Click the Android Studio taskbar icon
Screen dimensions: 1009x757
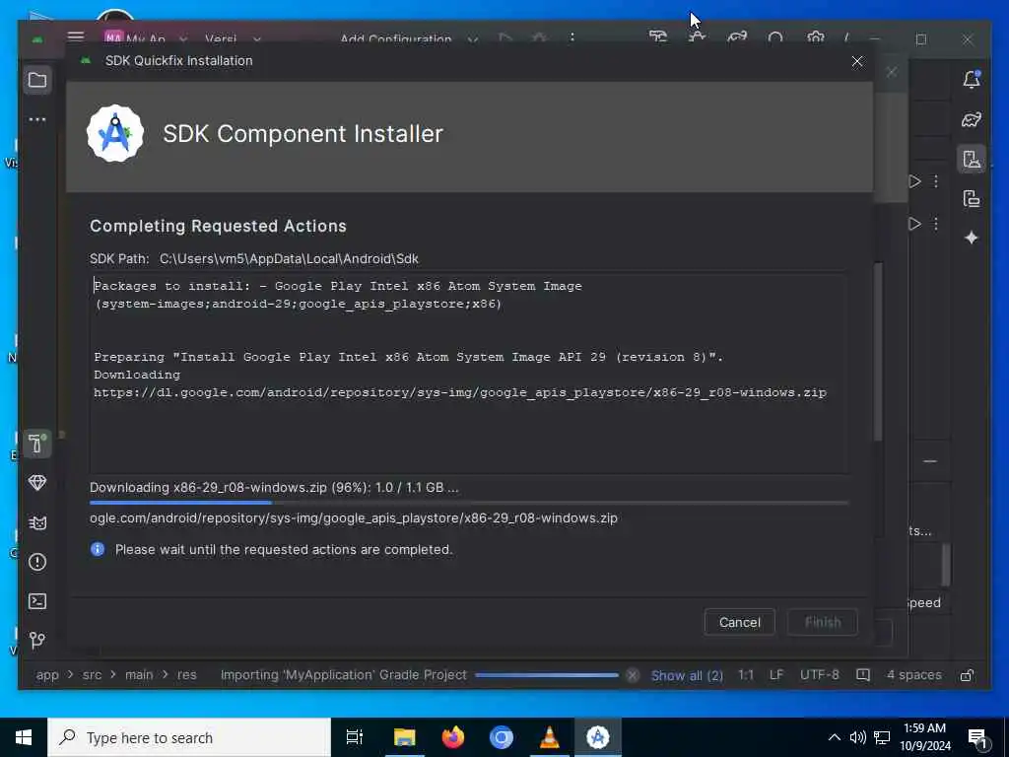(x=598, y=737)
